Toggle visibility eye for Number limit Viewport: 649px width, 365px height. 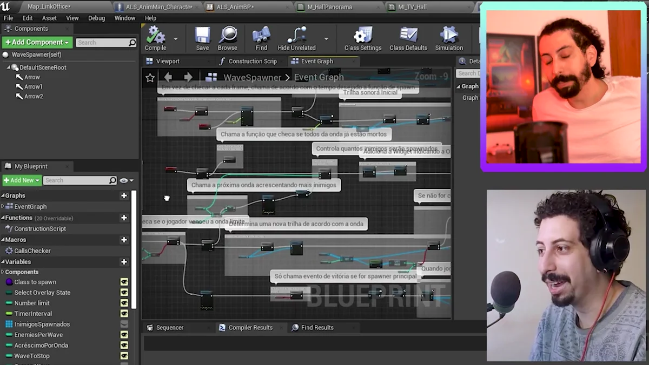(x=124, y=303)
